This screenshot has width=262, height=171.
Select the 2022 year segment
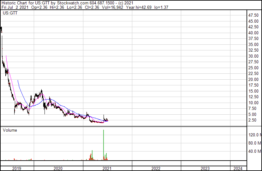click(x=156, y=168)
